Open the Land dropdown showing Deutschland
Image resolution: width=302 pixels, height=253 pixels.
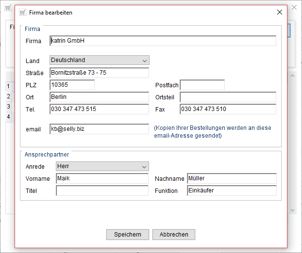pyautogui.click(x=100, y=60)
